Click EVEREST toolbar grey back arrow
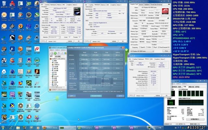The width and height of the screenshot is (208, 130). [x=52, y=53]
